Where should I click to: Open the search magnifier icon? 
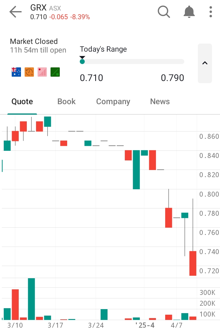[x=164, y=12]
